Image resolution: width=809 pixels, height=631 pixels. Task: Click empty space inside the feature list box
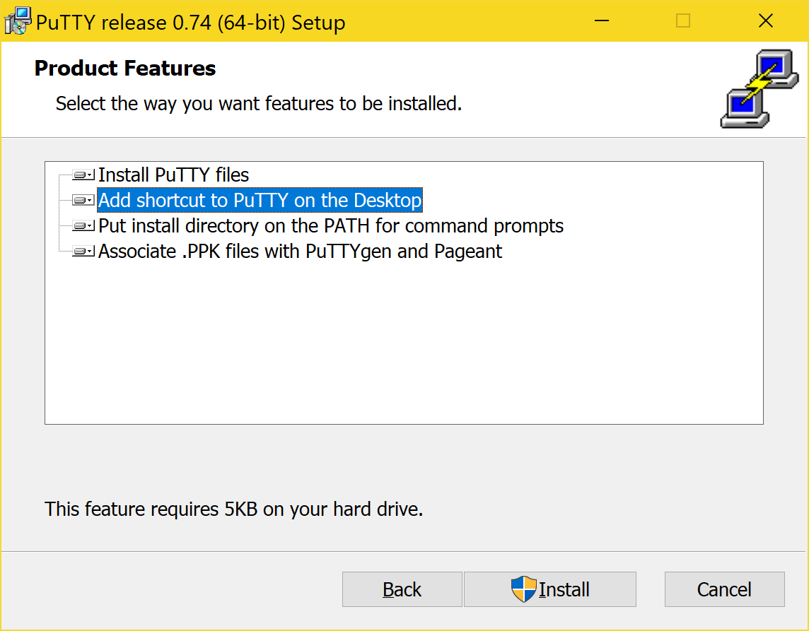click(x=403, y=339)
